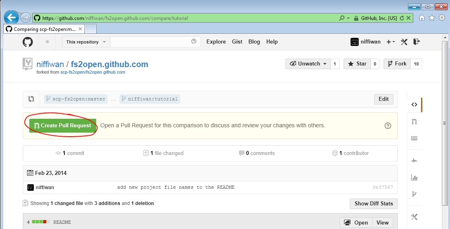Viewport: 450px width, 229px height.
Task: Click into the repository search field
Action: (150, 42)
